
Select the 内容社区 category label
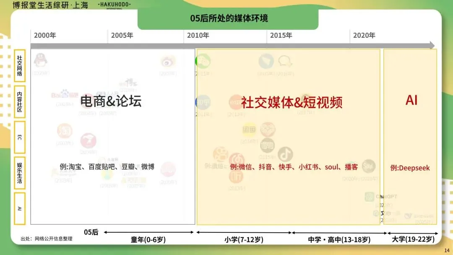point(20,101)
